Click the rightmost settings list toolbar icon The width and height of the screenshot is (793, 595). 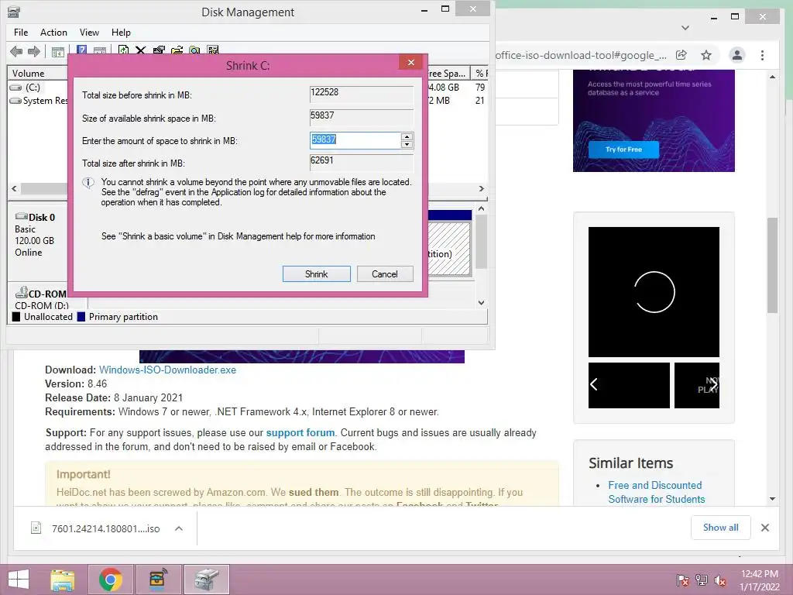213,50
